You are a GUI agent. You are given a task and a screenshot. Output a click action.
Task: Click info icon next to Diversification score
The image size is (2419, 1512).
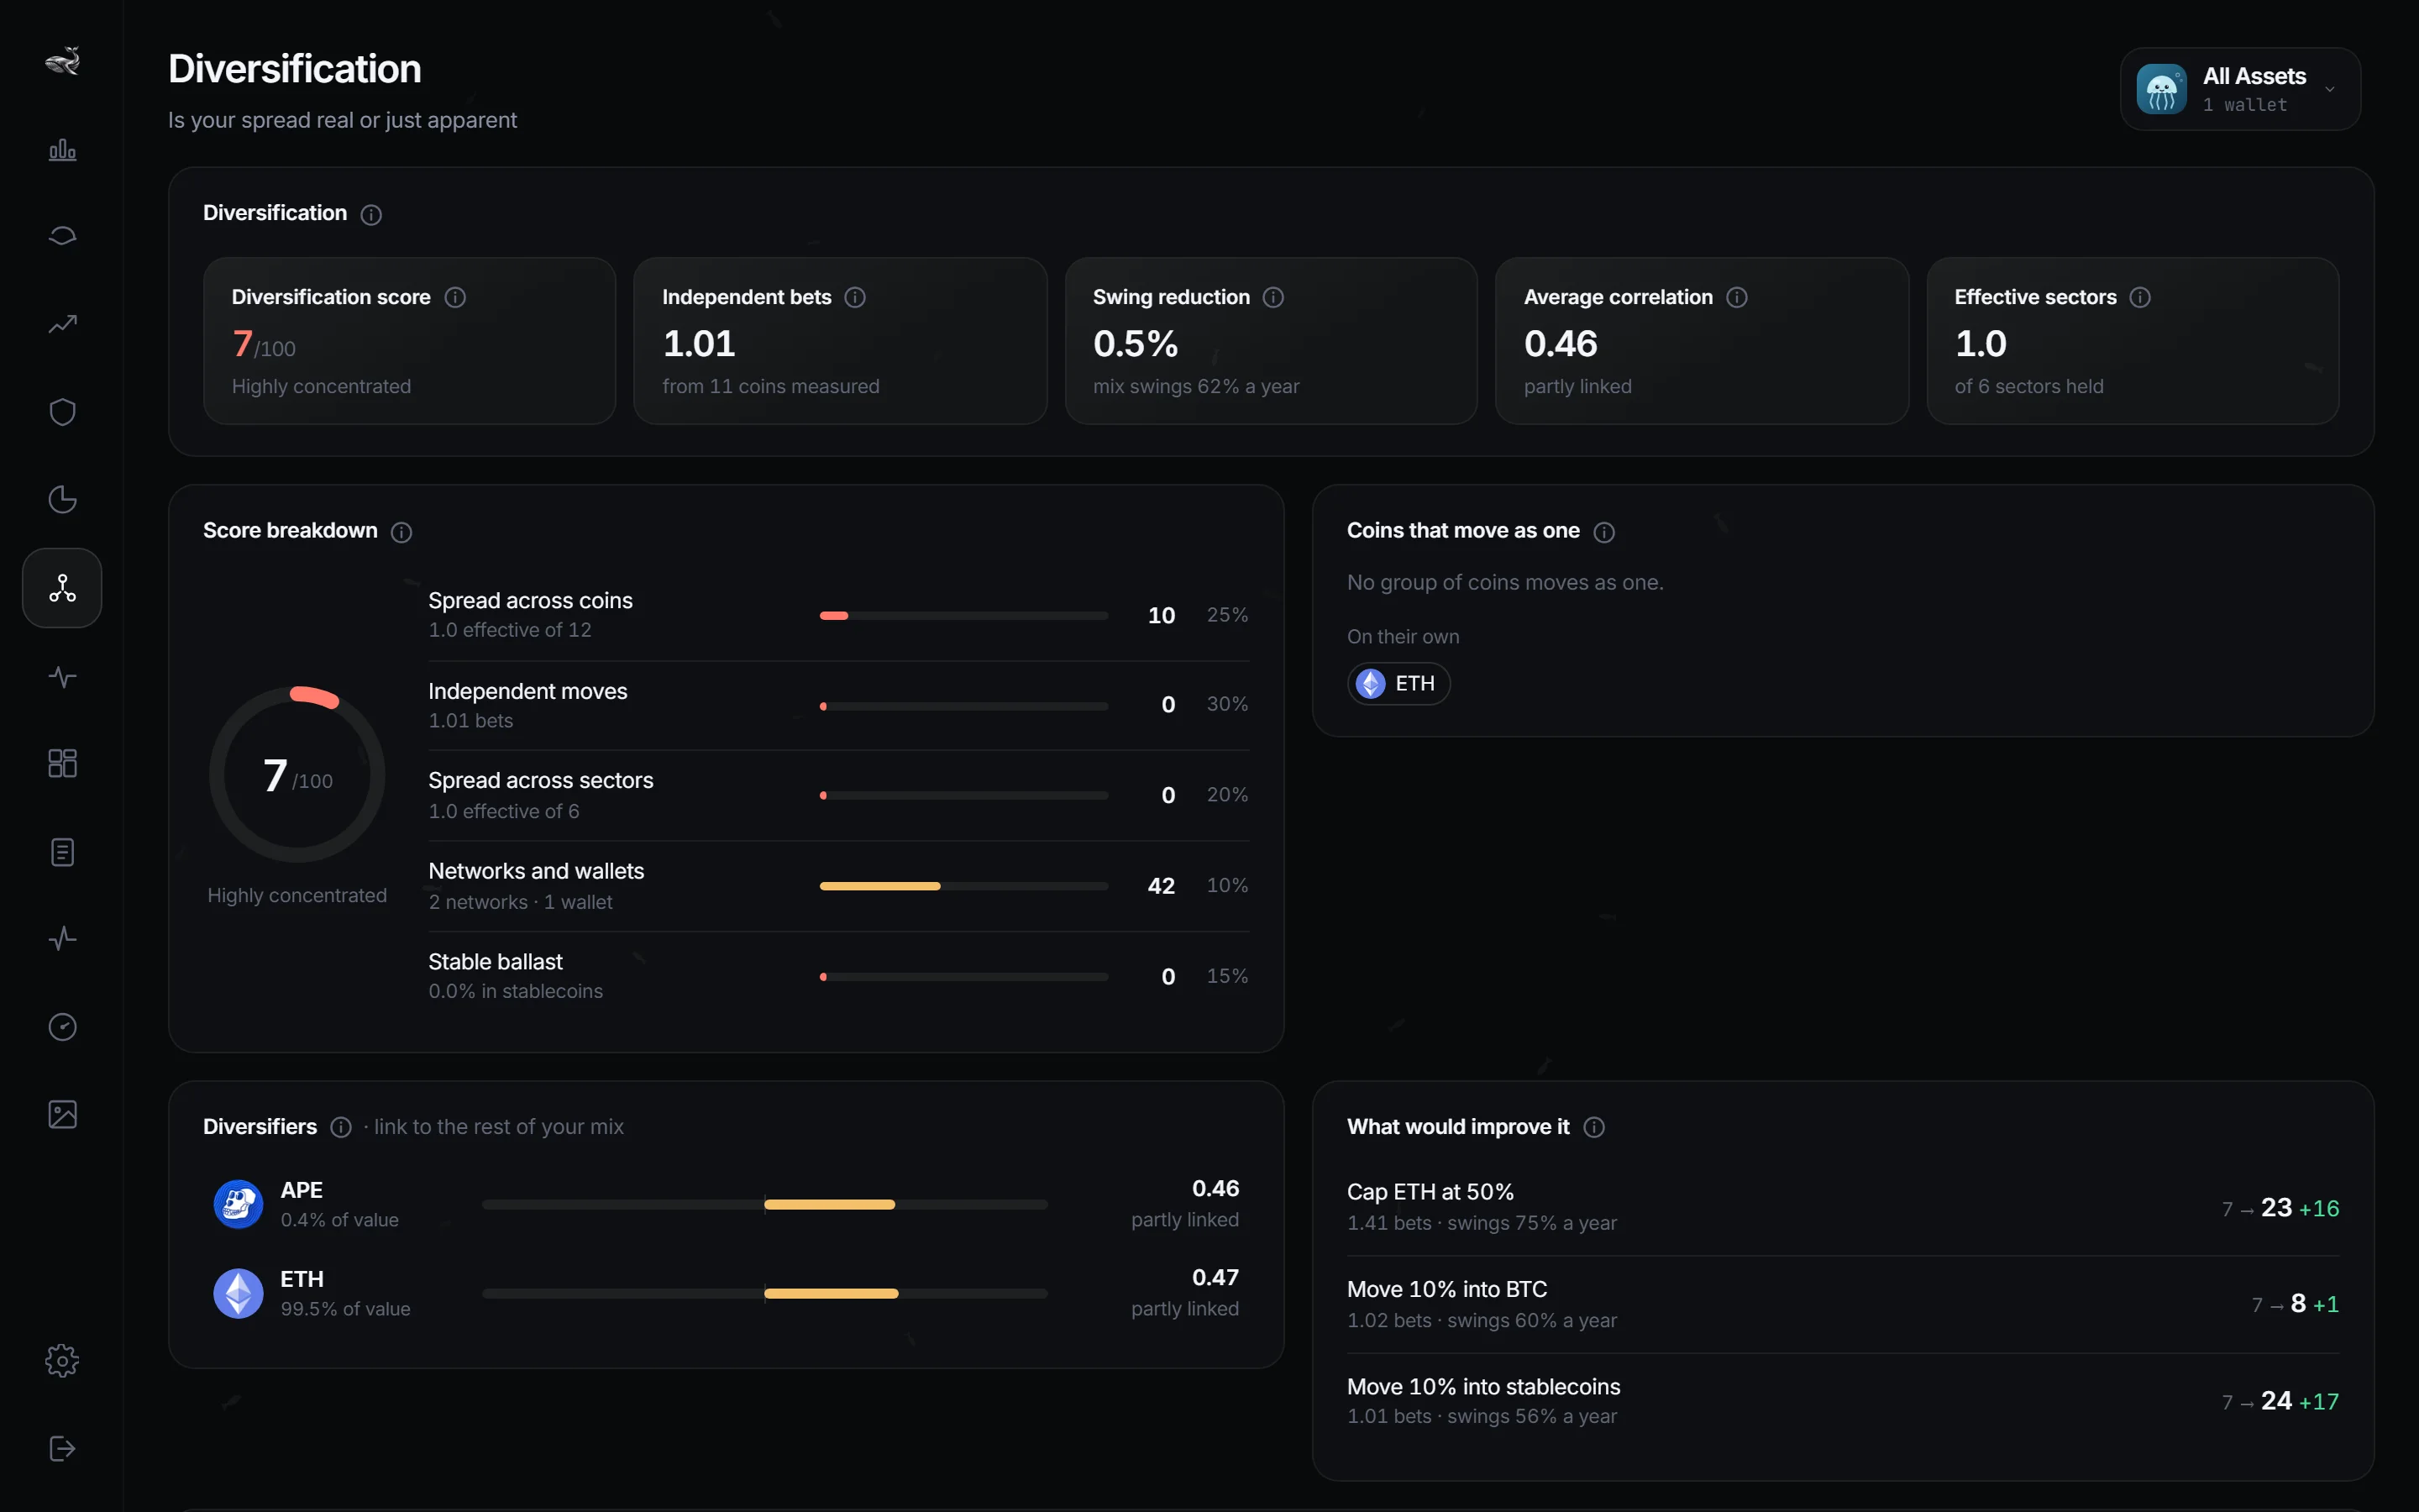click(454, 298)
